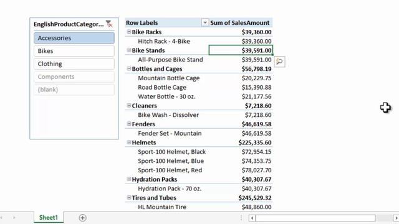The width and height of the screenshot is (399, 224).
Task: Select the Bike Wash - Dissolver label
Action: coord(168,115)
